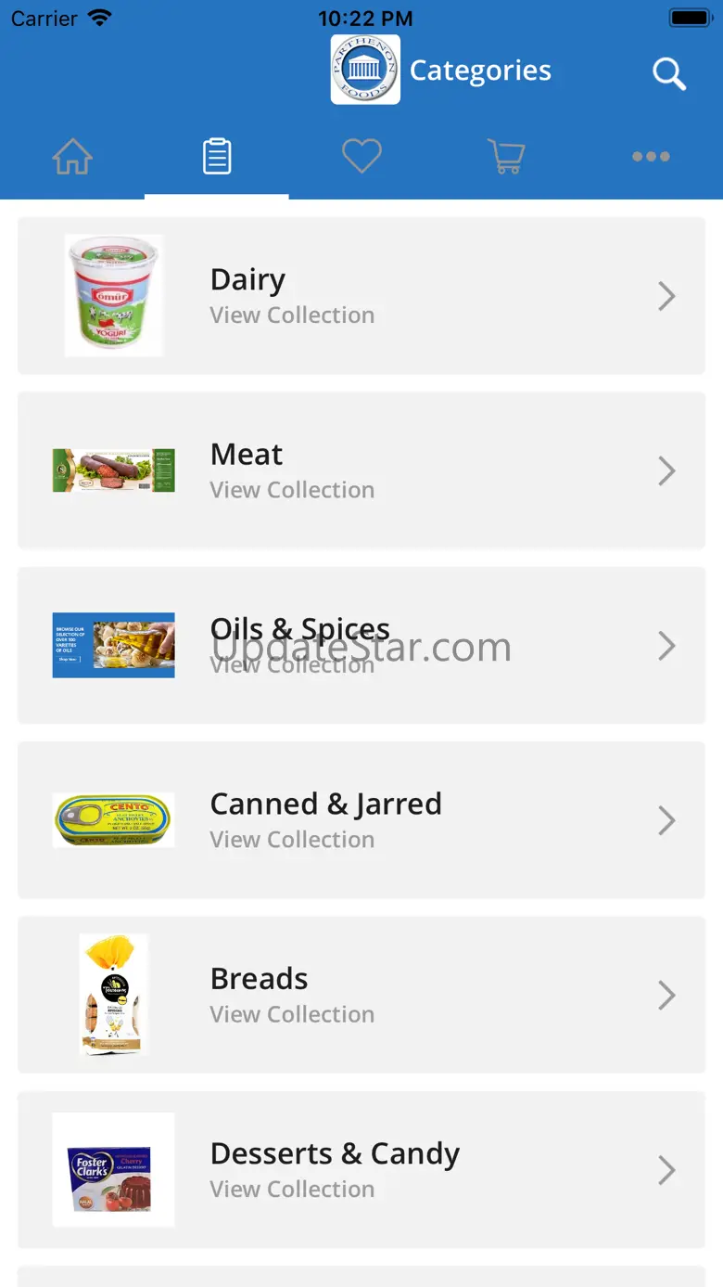Viewport: 723px width, 1287px height.
Task: Click View Collection under Canned & Jarred
Action: (292, 840)
